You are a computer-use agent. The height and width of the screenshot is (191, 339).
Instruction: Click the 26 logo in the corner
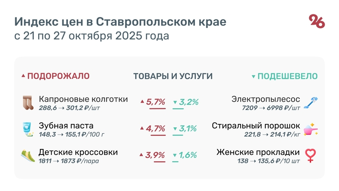(317, 21)
